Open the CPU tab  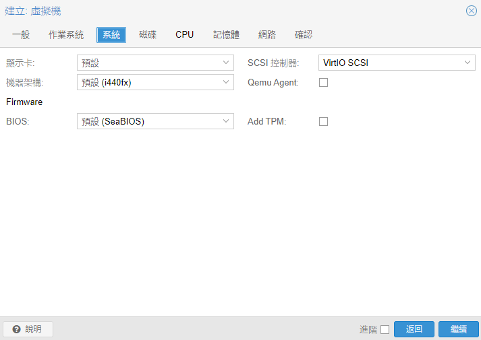(184, 35)
